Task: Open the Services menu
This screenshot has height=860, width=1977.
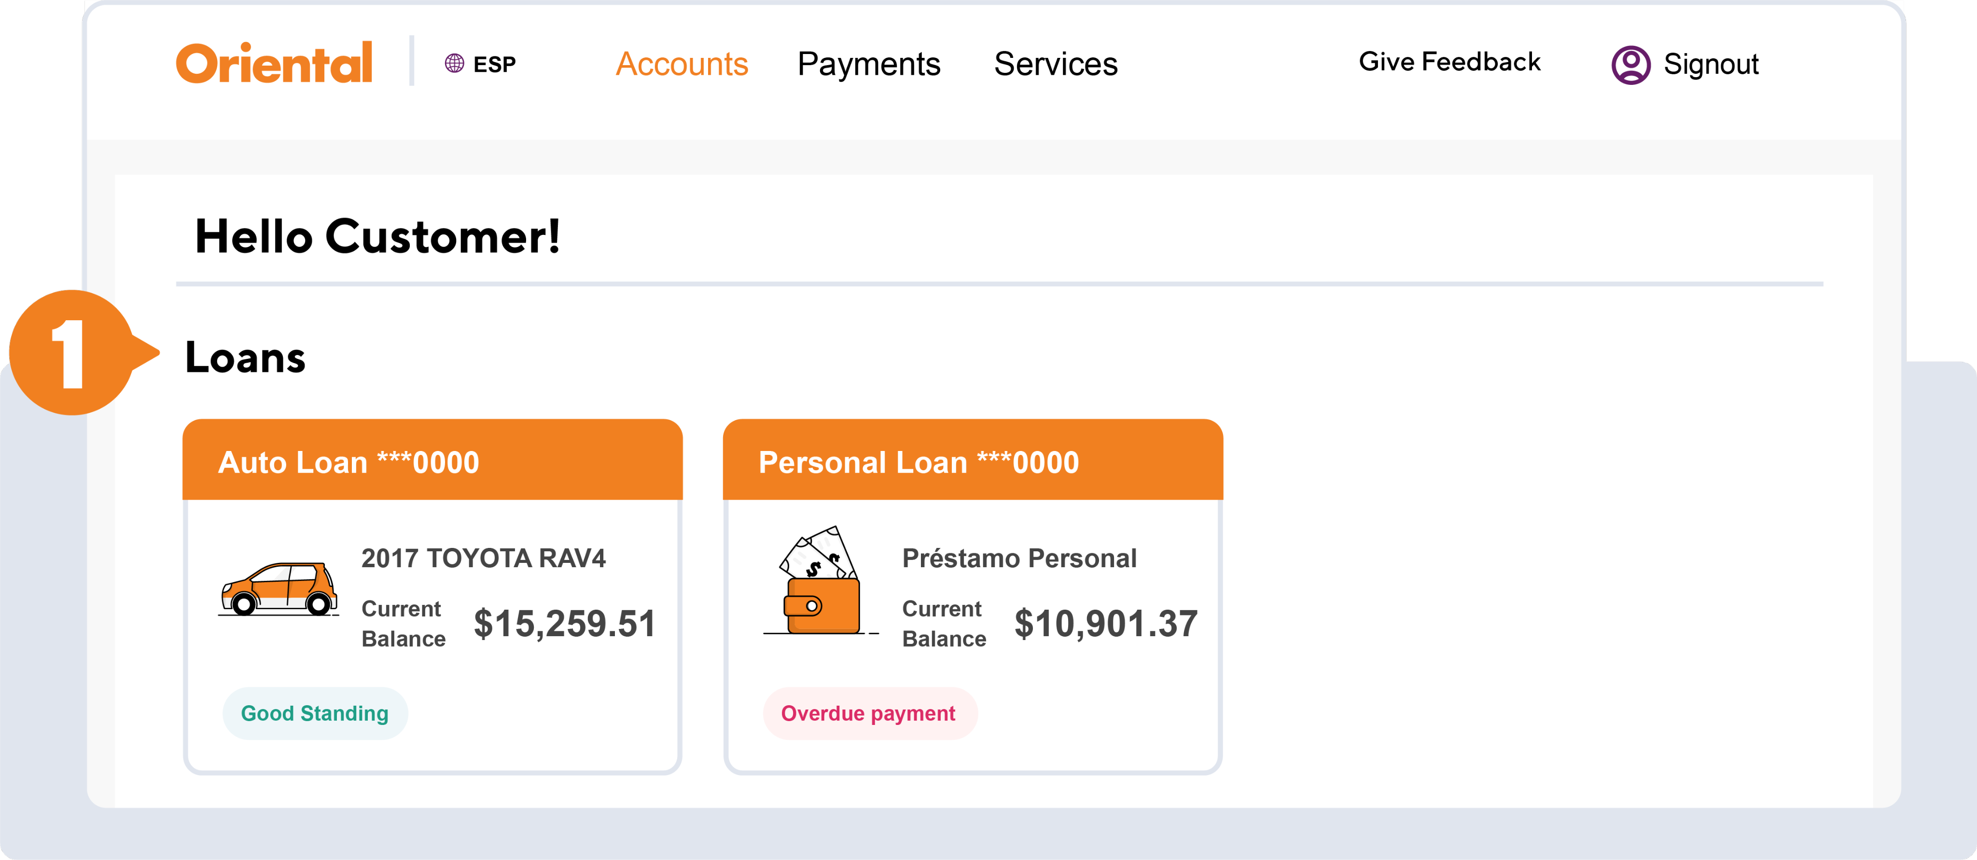Action: [x=1055, y=65]
